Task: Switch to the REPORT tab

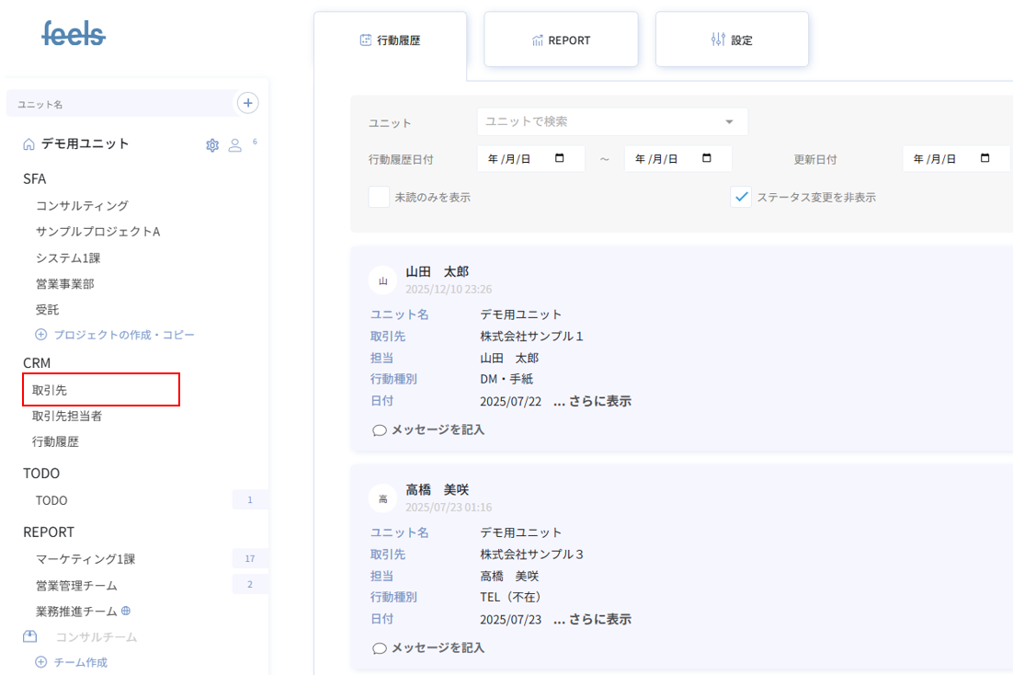Action: pyautogui.click(x=561, y=40)
